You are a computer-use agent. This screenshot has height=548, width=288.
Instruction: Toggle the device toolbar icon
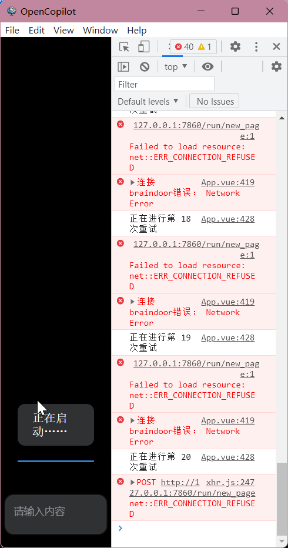[143, 47]
